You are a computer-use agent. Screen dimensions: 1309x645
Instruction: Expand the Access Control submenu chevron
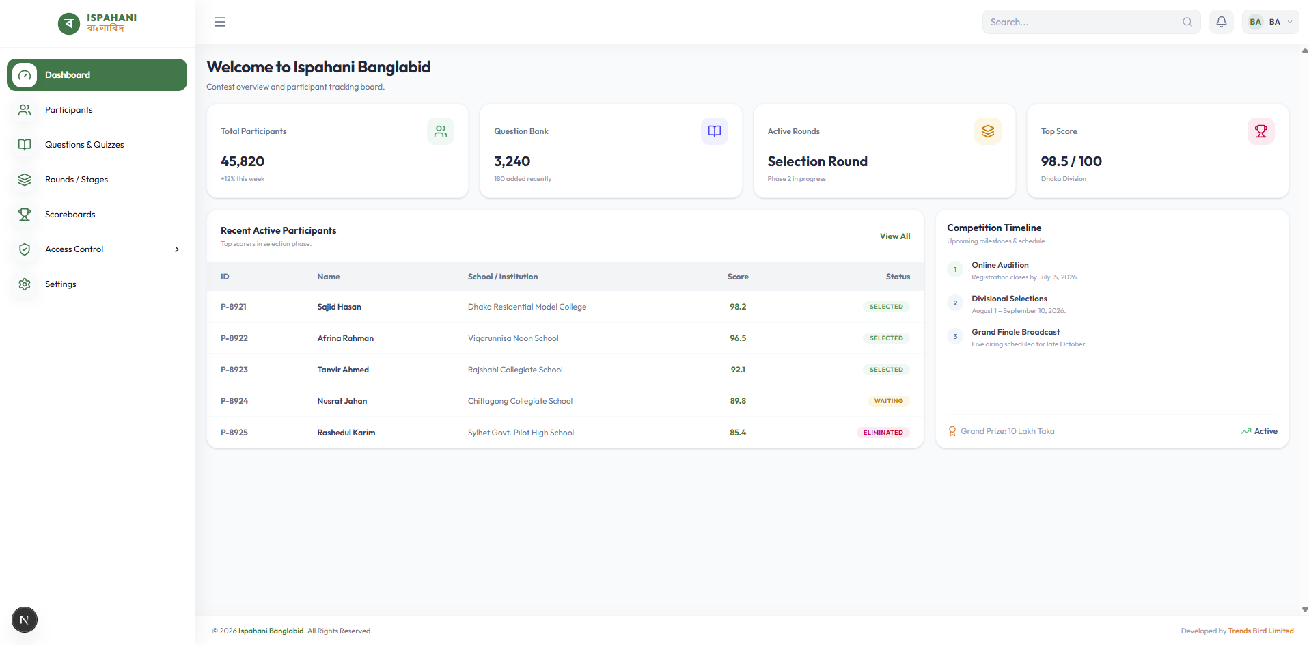[x=177, y=249]
